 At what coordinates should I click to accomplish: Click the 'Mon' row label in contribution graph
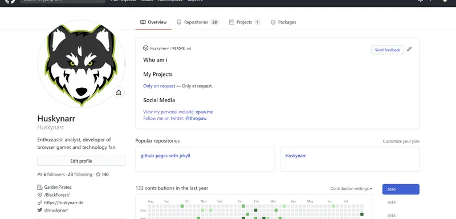(x=143, y=210)
